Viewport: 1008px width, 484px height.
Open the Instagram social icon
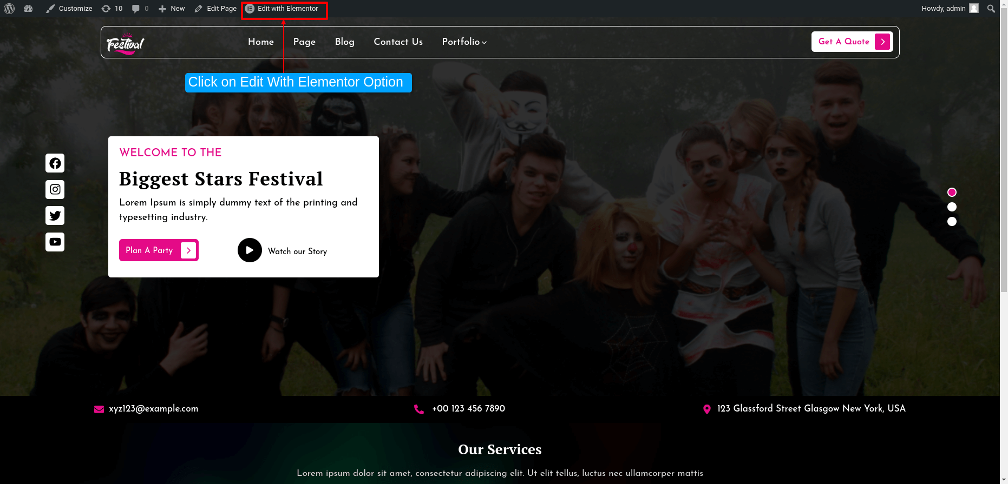click(x=55, y=189)
